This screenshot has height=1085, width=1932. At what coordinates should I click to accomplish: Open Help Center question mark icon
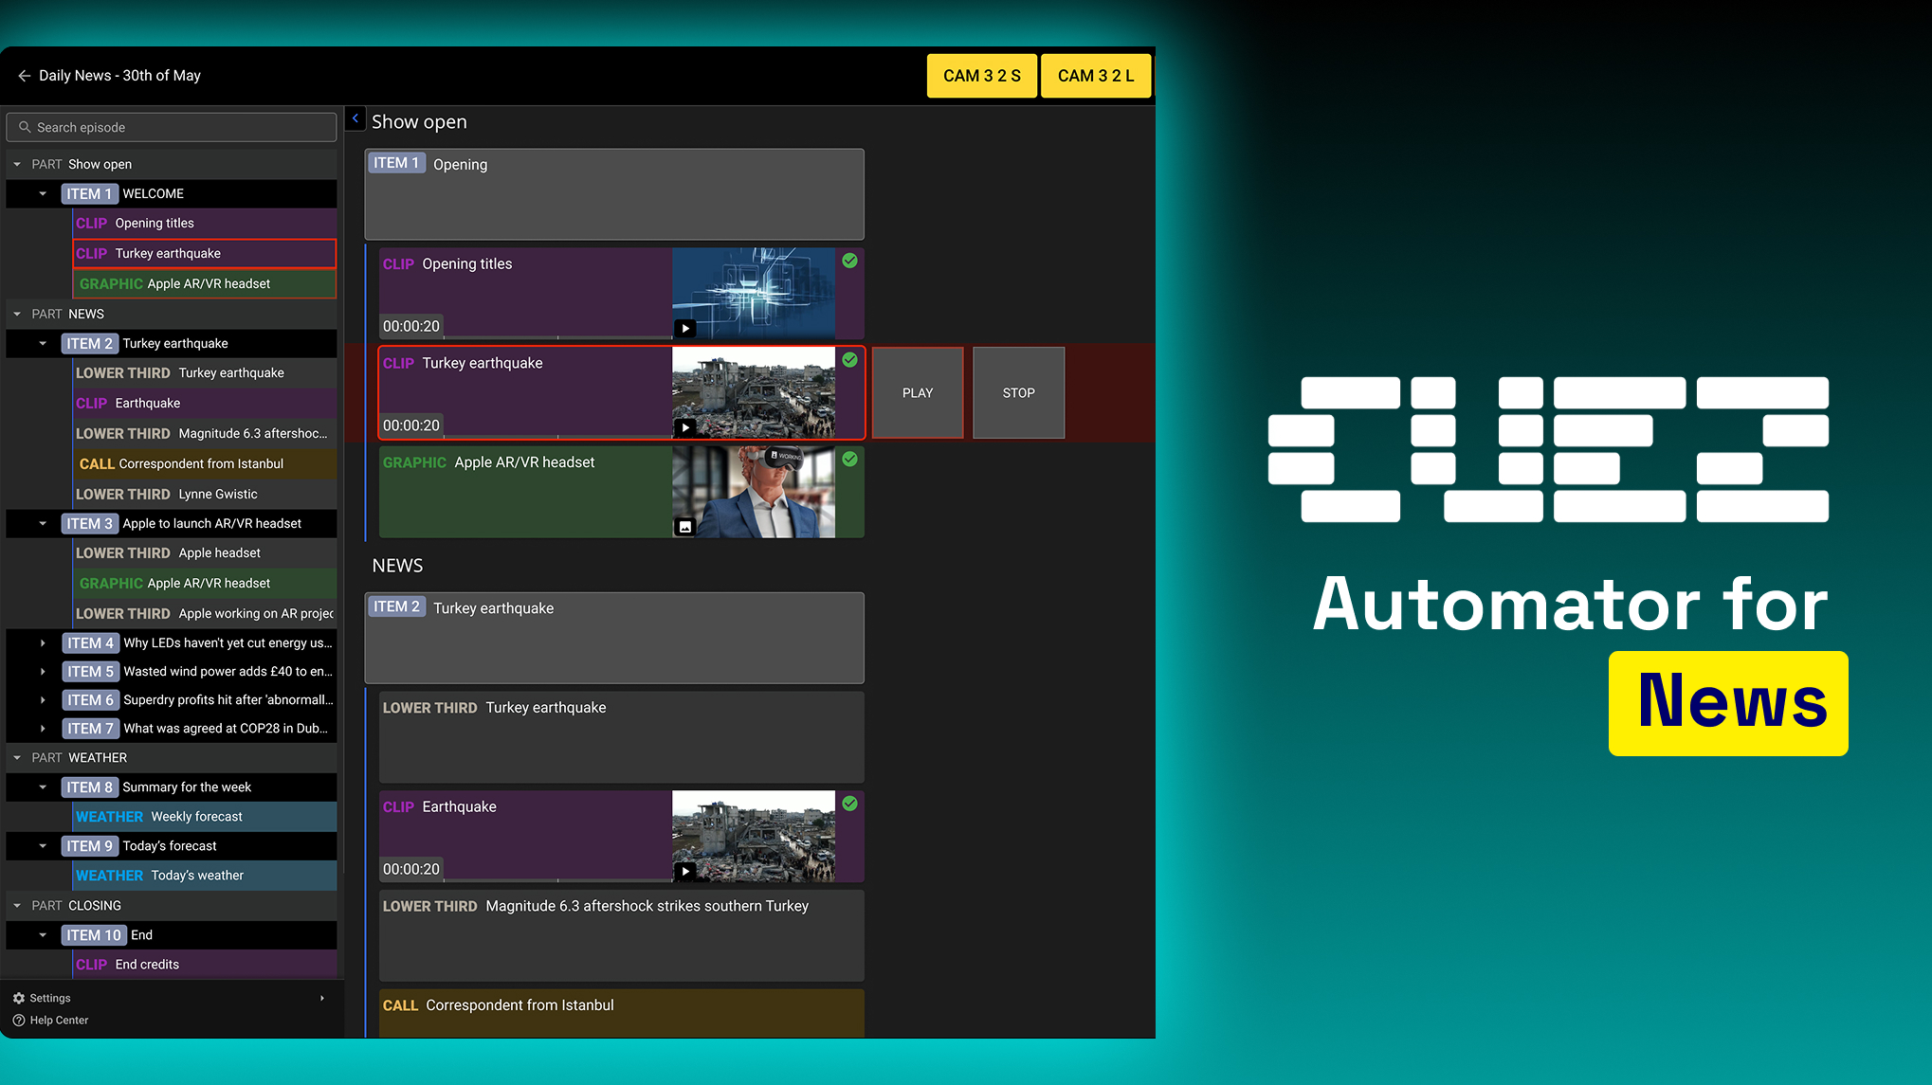[19, 1021]
